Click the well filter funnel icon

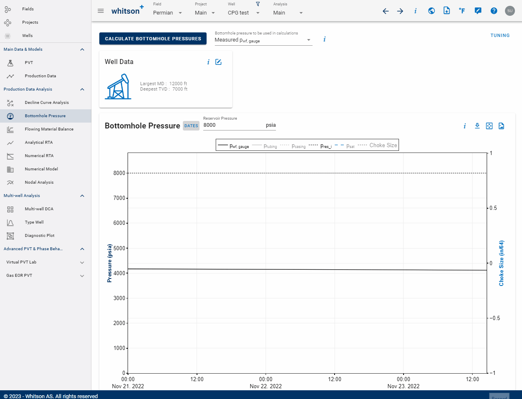[258, 4]
